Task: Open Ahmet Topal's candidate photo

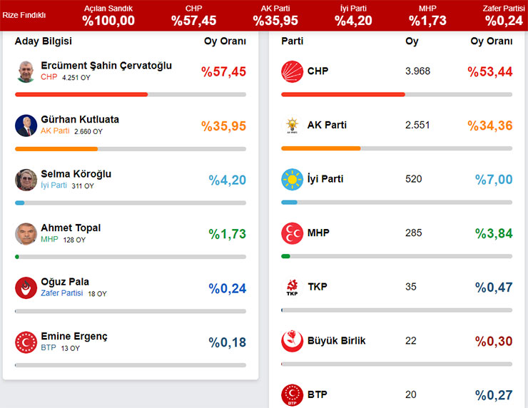Action: point(26,234)
